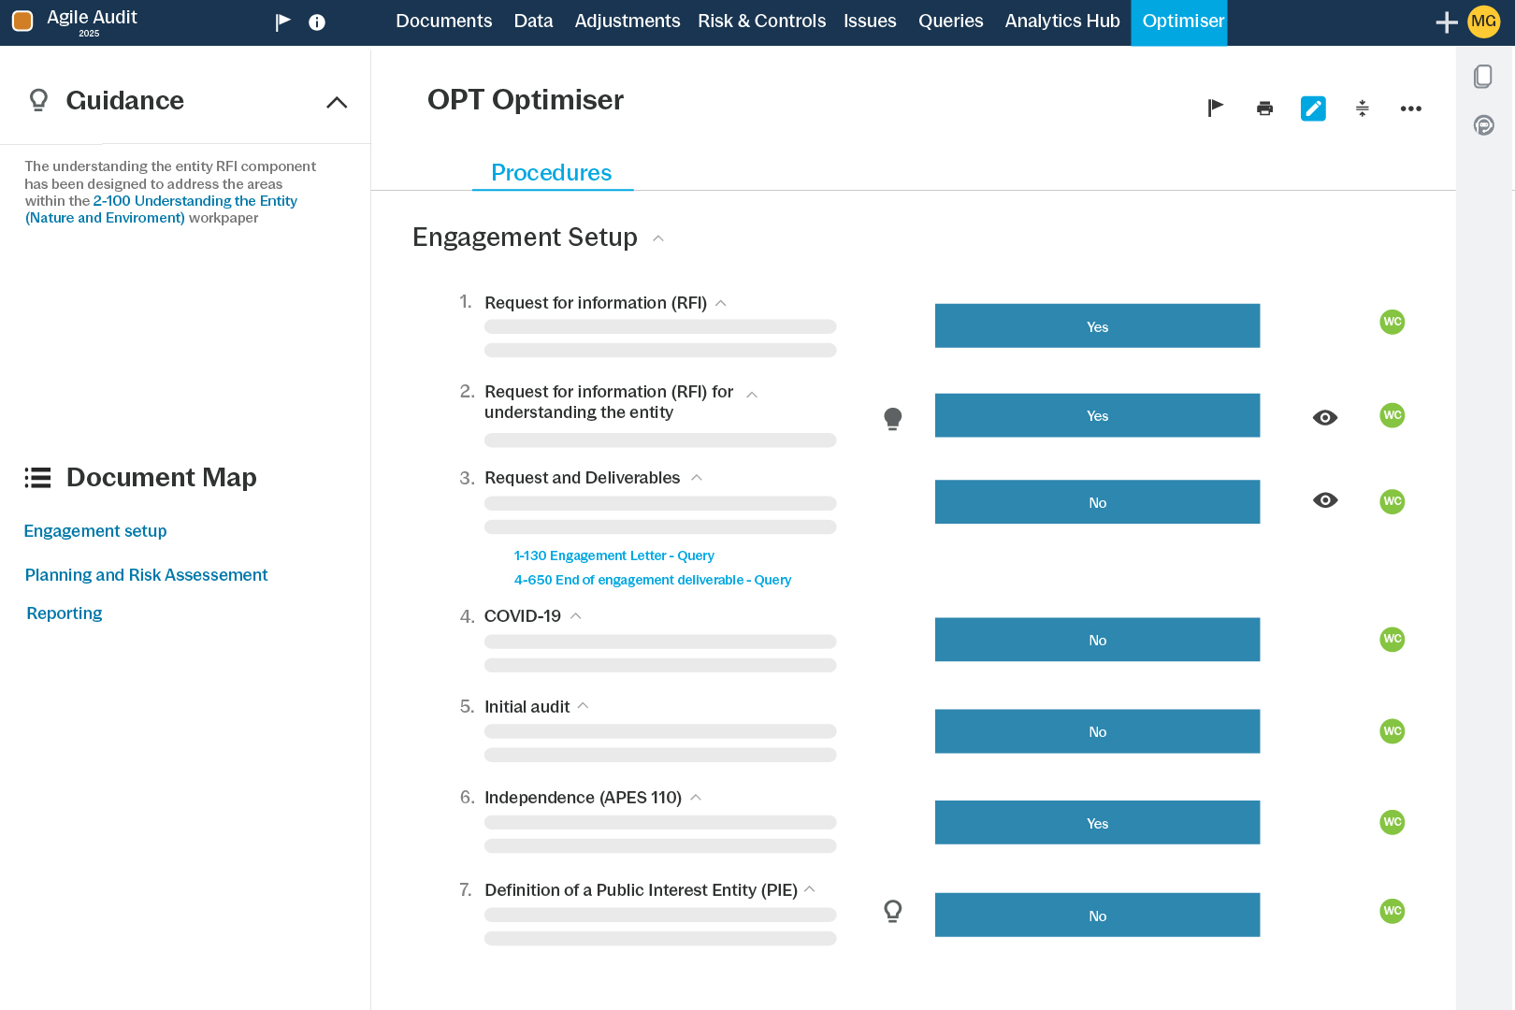1515x1010 pixels.
Task: Open 2-100 Understanding the Entity guidance link
Action: coord(161,209)
